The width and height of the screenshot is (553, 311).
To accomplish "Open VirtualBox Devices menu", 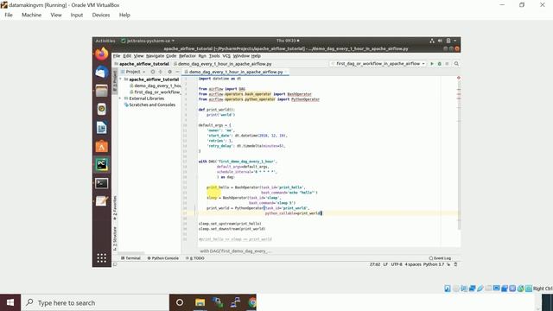I will (101, 15).
